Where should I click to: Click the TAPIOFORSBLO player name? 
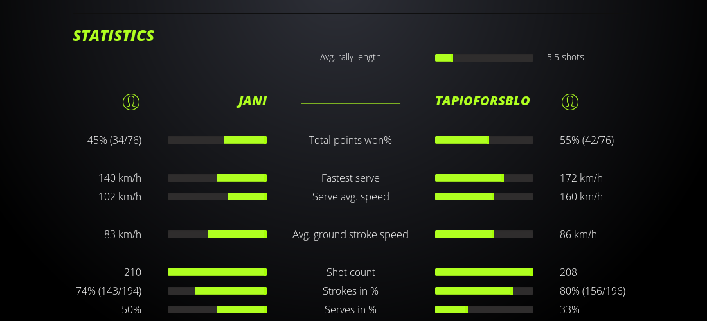[482, 101]
